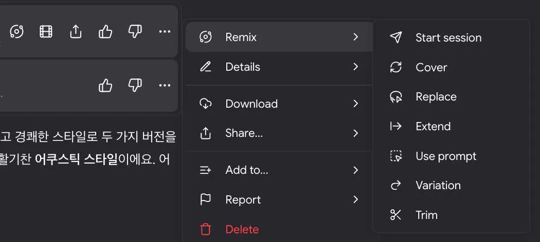Click the Replace icon in submenu
This screenshot has height=242, width=540.
click(395, 97)
